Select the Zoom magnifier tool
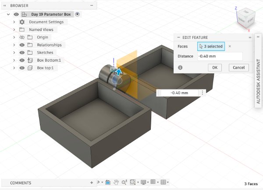 124,182
